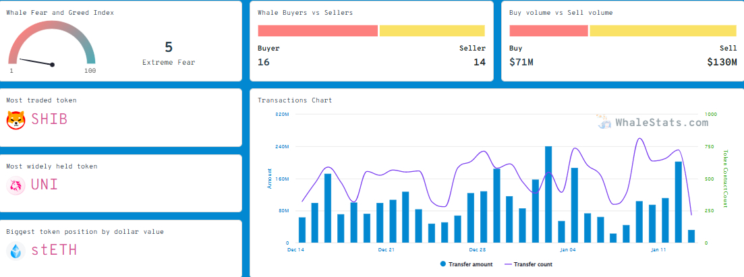Open the UNI most widely held link
The image size is (744, 277).
click(x=45, y=185)
